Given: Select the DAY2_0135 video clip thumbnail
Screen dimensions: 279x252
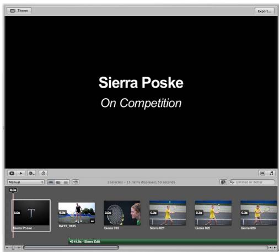Looking at the screenshot, I should click(x=77, y=213).
